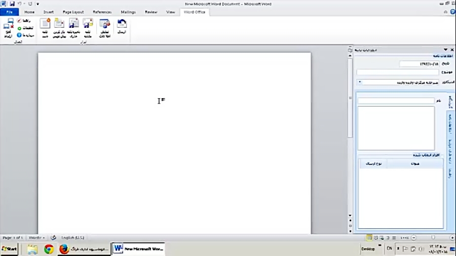
Task: Click the Previous Page double-arrow button
Action: coord(350,221)
